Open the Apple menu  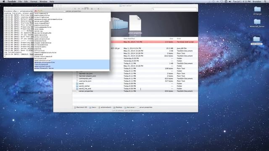pos(4,1)
